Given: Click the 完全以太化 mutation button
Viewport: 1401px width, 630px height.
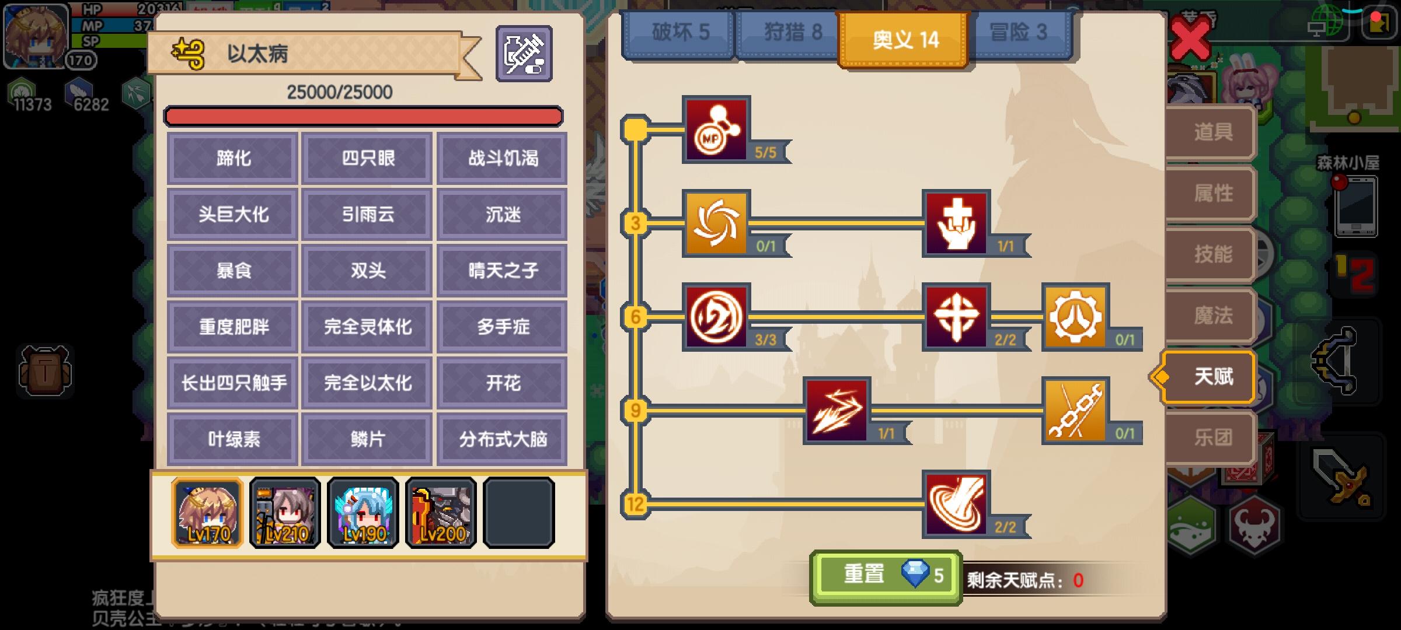Looking at the screenshot, I should (367, 383).
